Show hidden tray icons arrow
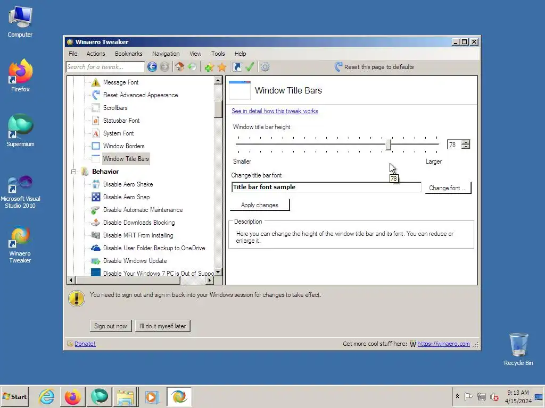 pyautogui.click(x=457, y=396)
